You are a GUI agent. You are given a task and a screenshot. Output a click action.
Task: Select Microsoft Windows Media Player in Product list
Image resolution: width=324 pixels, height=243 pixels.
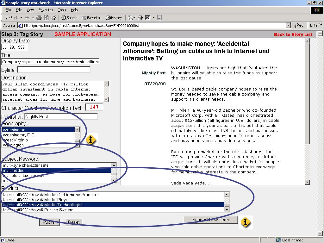[113, 200]
